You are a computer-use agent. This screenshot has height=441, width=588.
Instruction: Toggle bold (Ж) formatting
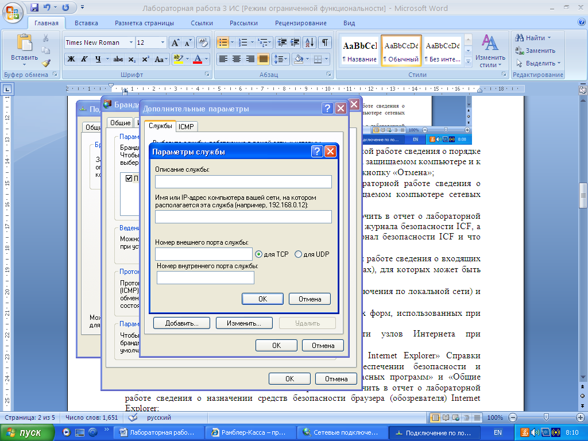[x=71, y=59]
